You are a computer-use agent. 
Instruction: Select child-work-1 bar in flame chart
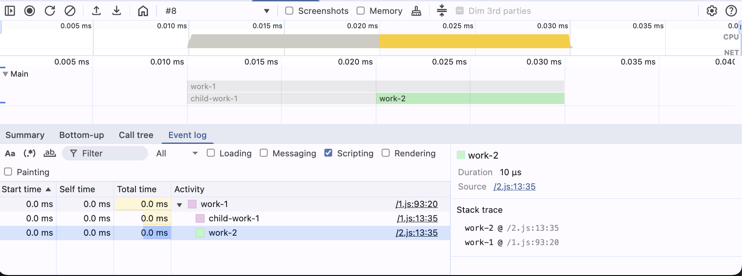point(281,99)
